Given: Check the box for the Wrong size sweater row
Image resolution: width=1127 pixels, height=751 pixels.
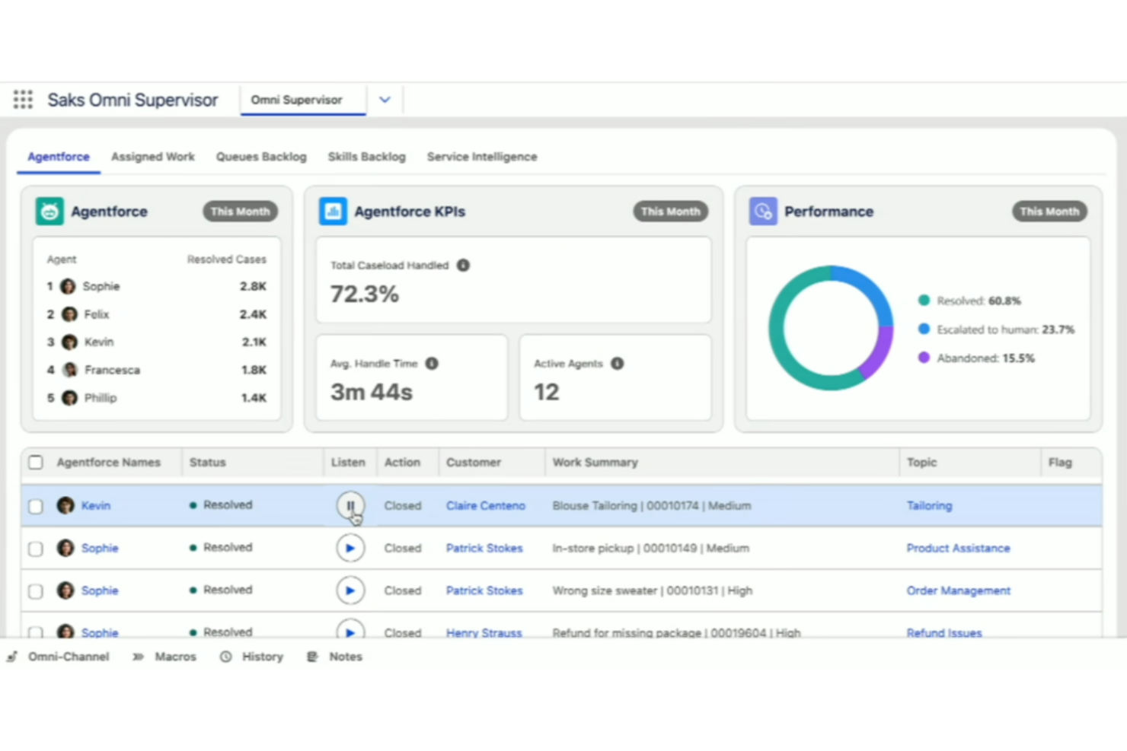Looking at the screenshot, I should (36, 591).
